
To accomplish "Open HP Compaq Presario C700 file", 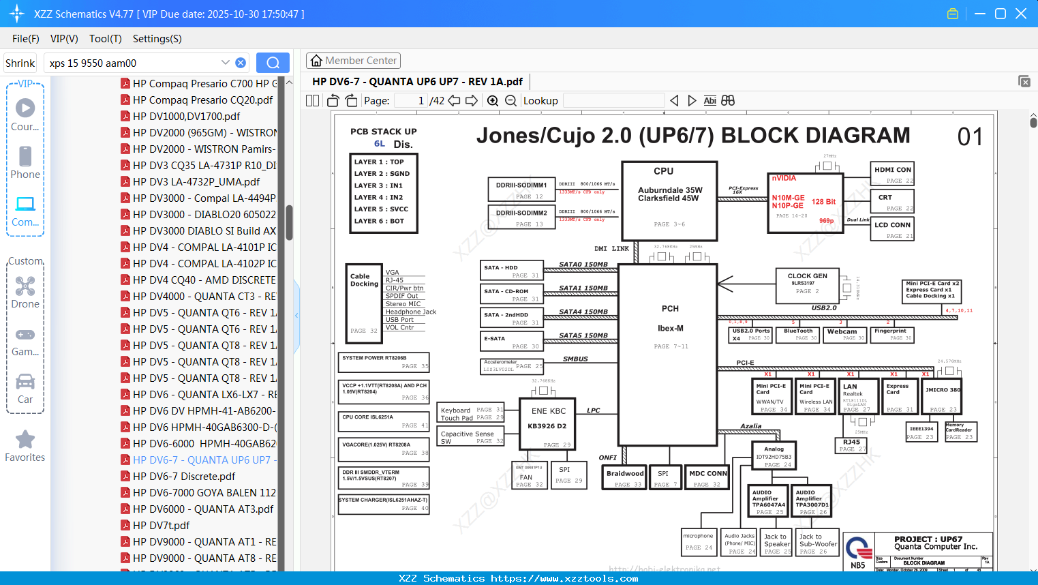I will [198, 83].
